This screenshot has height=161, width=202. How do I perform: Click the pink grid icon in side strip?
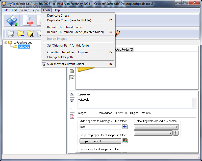point(72,116)
